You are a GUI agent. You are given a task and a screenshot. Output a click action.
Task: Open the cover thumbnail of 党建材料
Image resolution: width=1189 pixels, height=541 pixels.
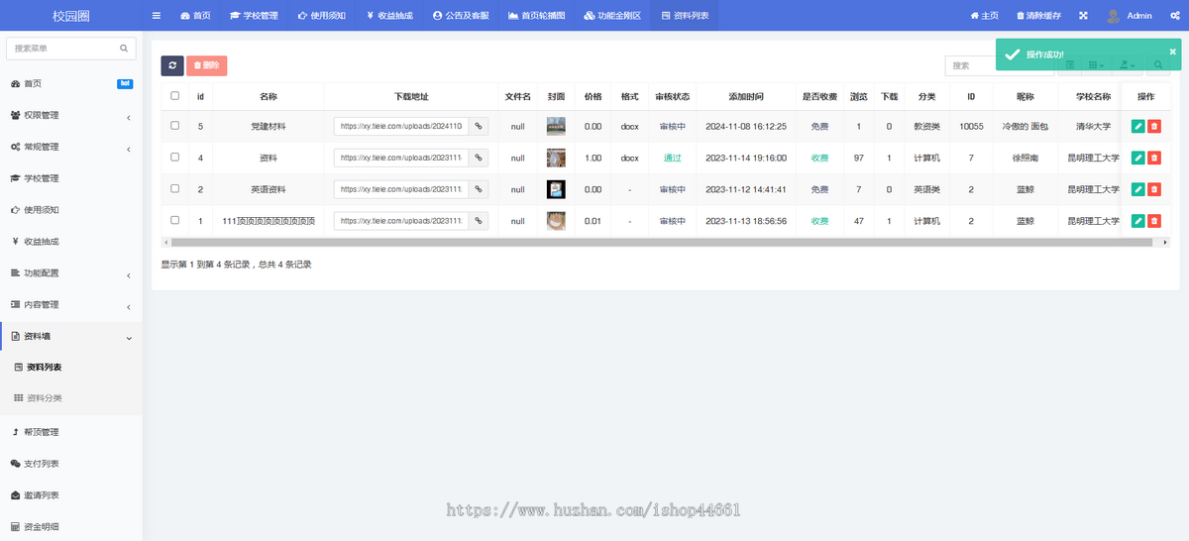click(x=556, y=126)
